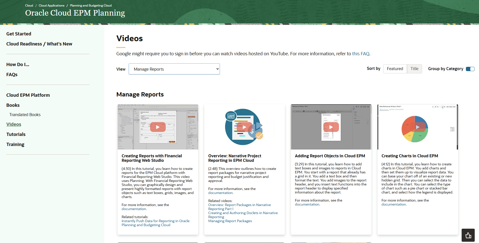Click the Cloud Applications breadcrumb

coord(51,6)
